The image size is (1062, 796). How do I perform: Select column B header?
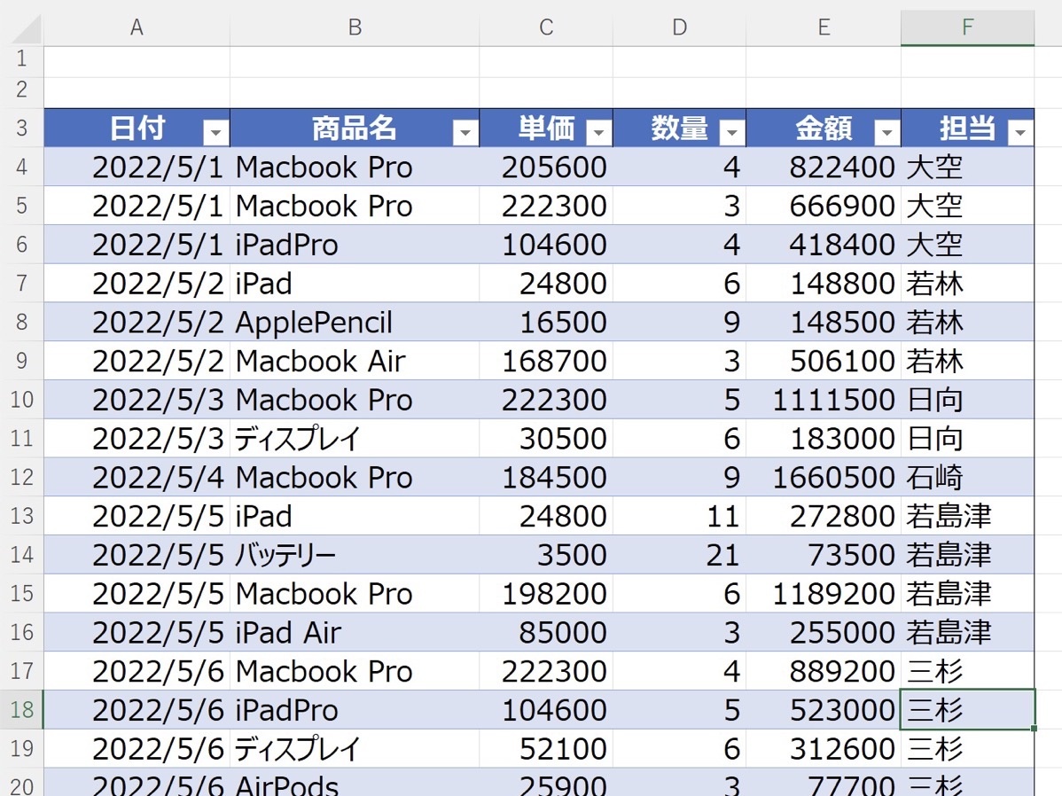tap(355, 27)
